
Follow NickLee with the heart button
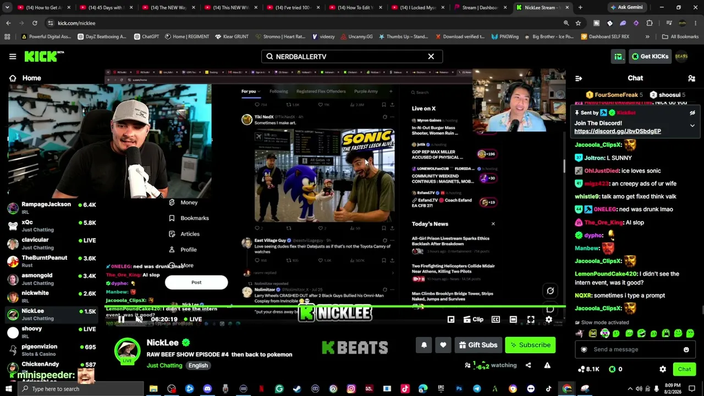click(x=443, y=345)
